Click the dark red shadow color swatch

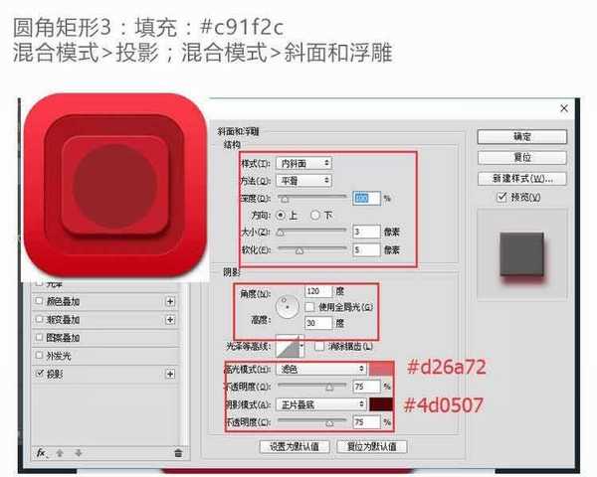tap(382, 404)
